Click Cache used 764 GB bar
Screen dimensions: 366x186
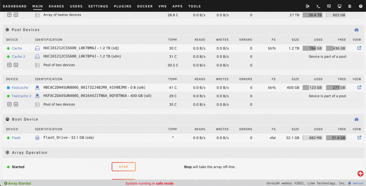pyautogui.click(x=313, y=49)
